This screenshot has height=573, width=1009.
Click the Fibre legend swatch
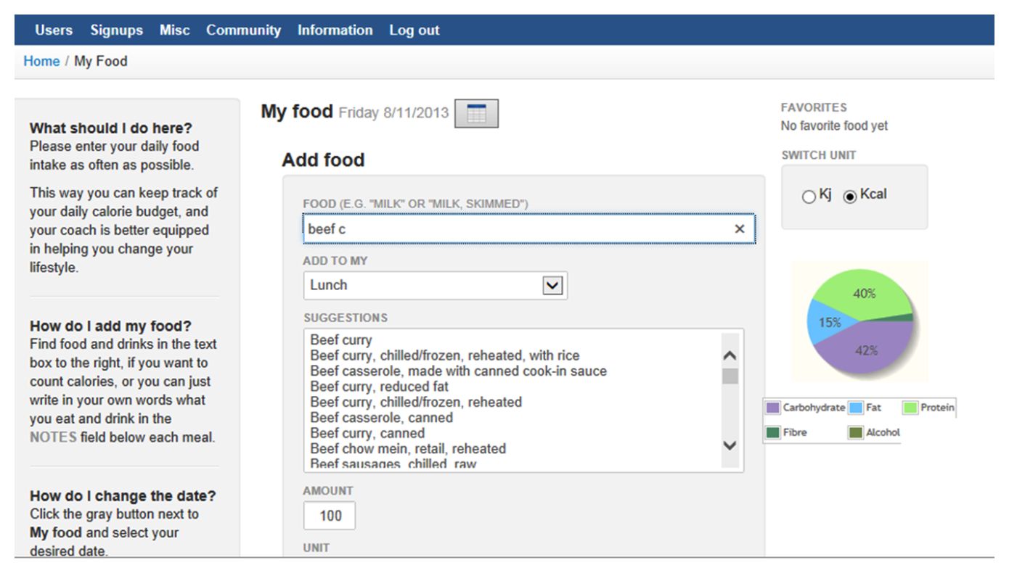773,432
